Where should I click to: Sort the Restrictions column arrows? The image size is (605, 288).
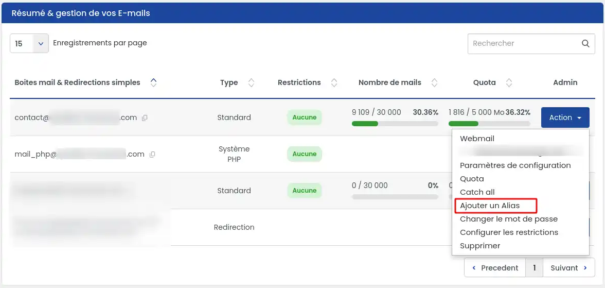click(334, 82)
